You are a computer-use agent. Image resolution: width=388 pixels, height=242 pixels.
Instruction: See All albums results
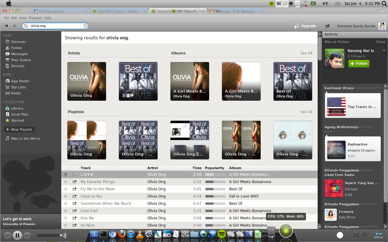pos(306,53)
